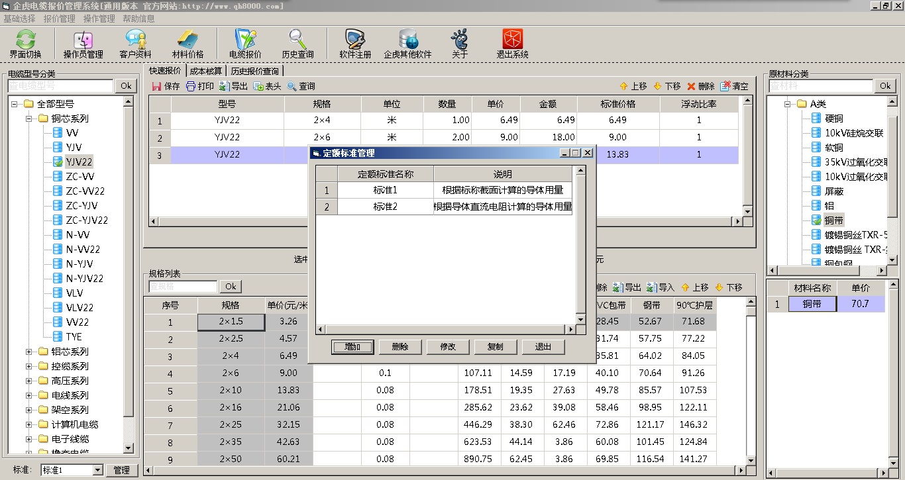This screenshot has height=480, width=905.
Task: Click 上移 in spec list toolbar
Action: [695, 287]
